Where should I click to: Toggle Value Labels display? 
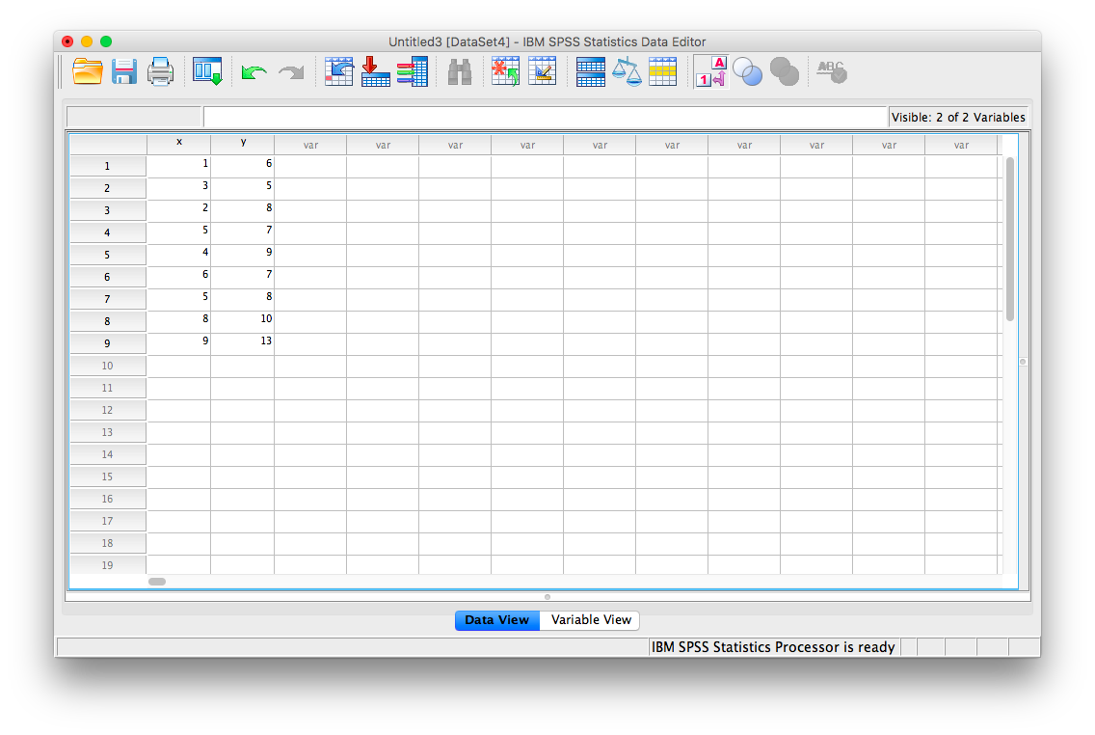(711, 71)
